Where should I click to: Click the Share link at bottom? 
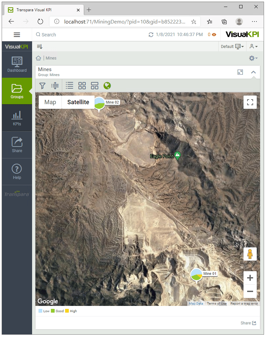click(x=248, y=323)
